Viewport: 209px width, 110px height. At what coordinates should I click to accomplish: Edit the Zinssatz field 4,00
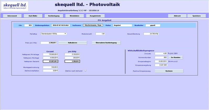161,53
